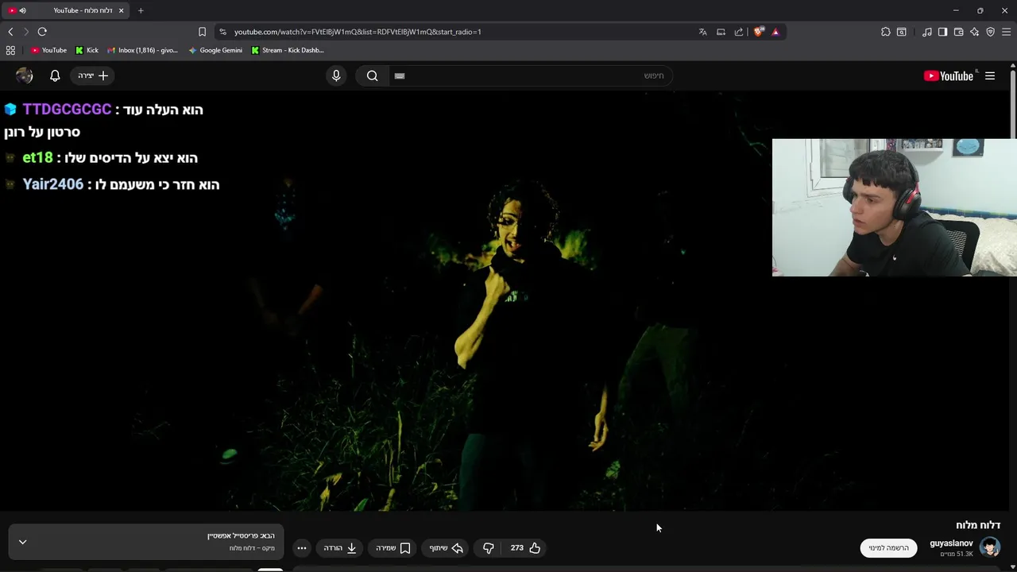The height and width of the screenshot is (572, 1017).
Task: Click the share button under video
Action: (447, 548)
